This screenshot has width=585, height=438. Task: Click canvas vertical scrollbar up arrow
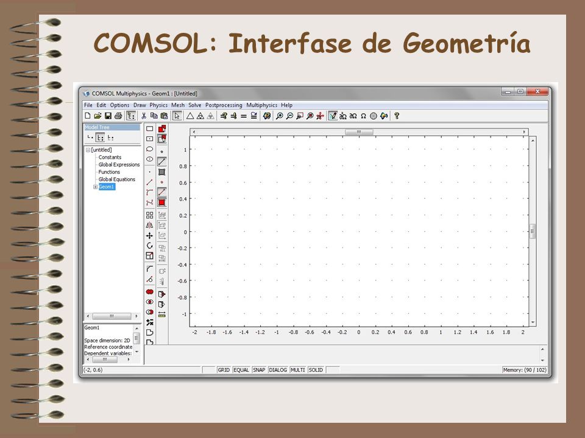click(x=533, y=141)
